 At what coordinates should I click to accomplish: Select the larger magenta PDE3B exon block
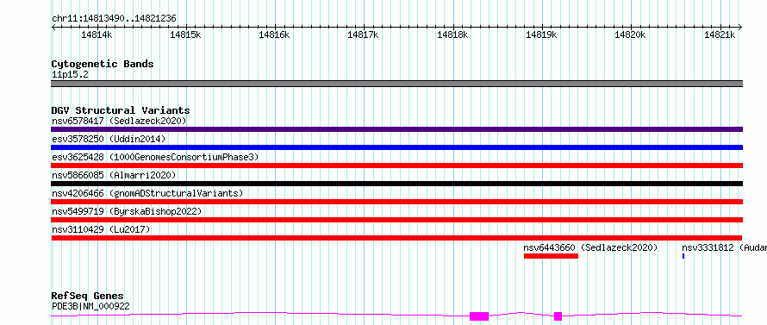click(479, 316)
